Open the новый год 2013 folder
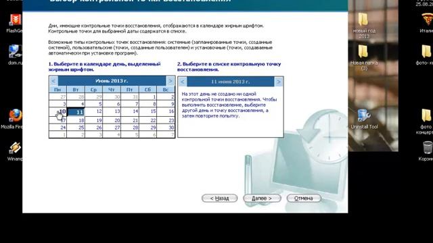Image resolution: width=433 pixels, height=243 pixels. click(x=364, y=26)
